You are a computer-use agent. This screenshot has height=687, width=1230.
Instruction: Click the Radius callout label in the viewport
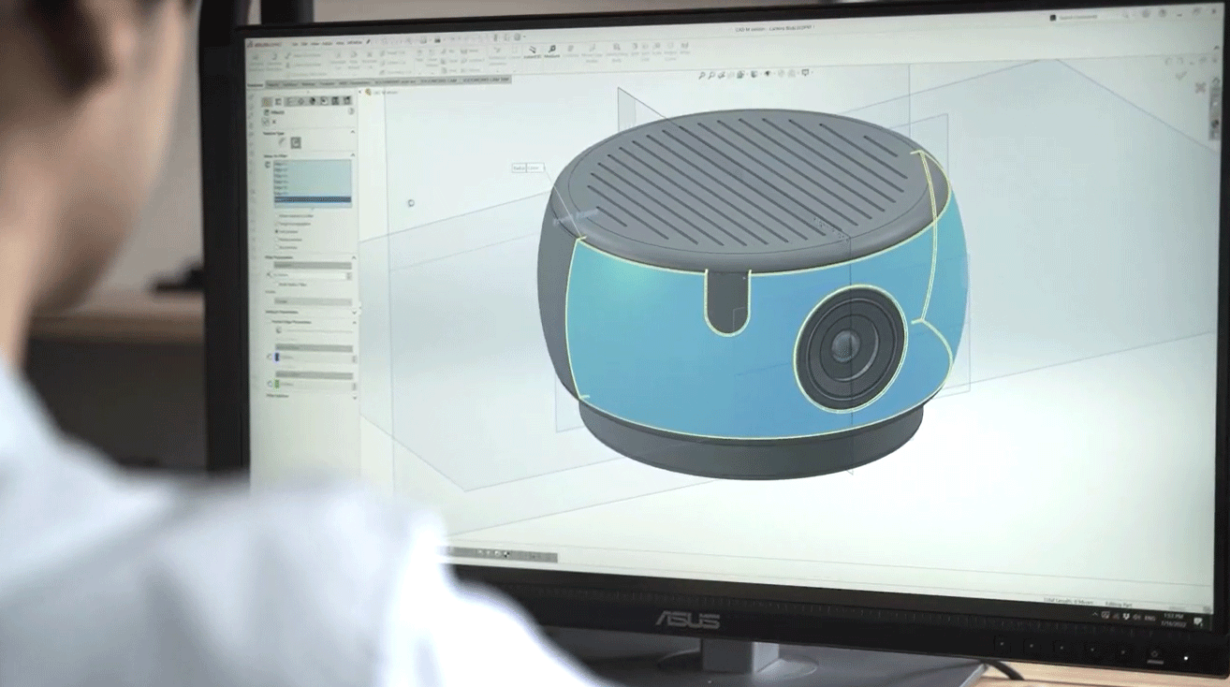(527, 168)
